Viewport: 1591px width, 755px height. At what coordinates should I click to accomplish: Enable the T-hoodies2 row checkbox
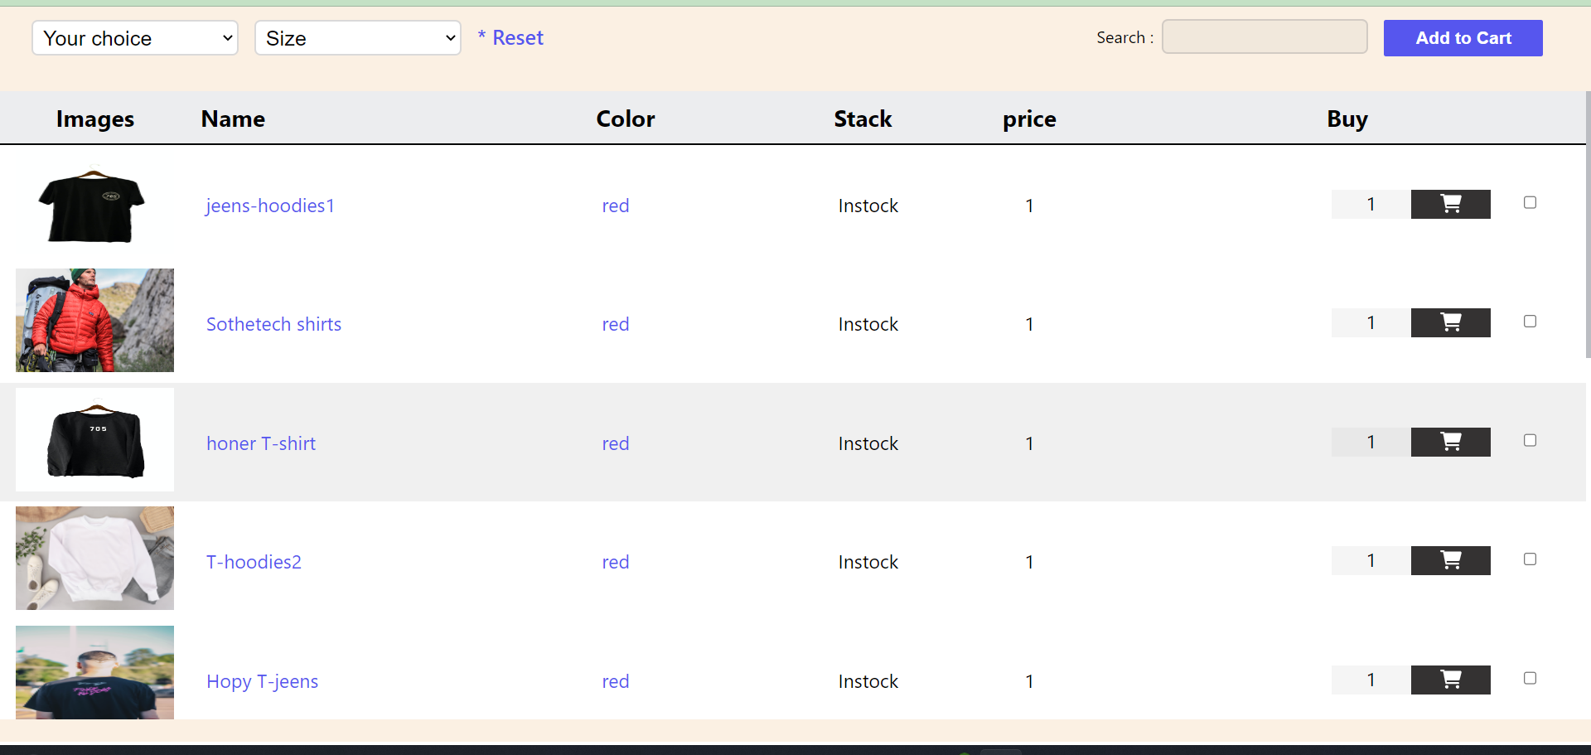pyautogui.click(x=1530, y=559)
